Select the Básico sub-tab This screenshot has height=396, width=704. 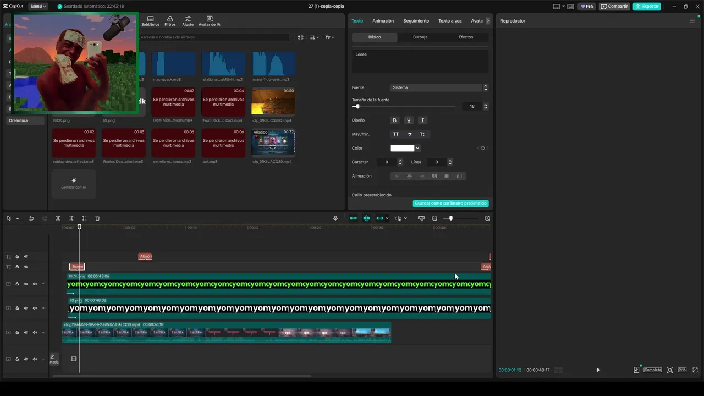[x=375, y=37]
